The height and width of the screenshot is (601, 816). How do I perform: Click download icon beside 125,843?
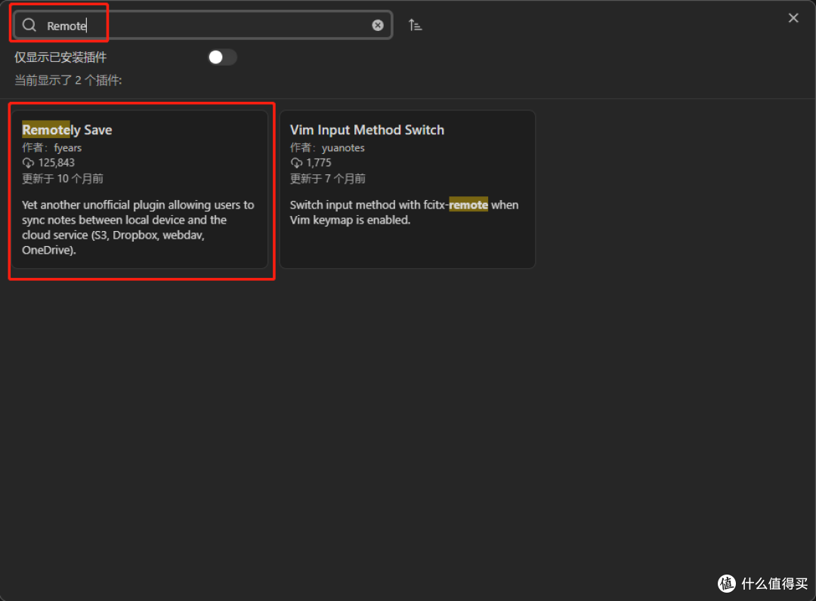(29, 163)
